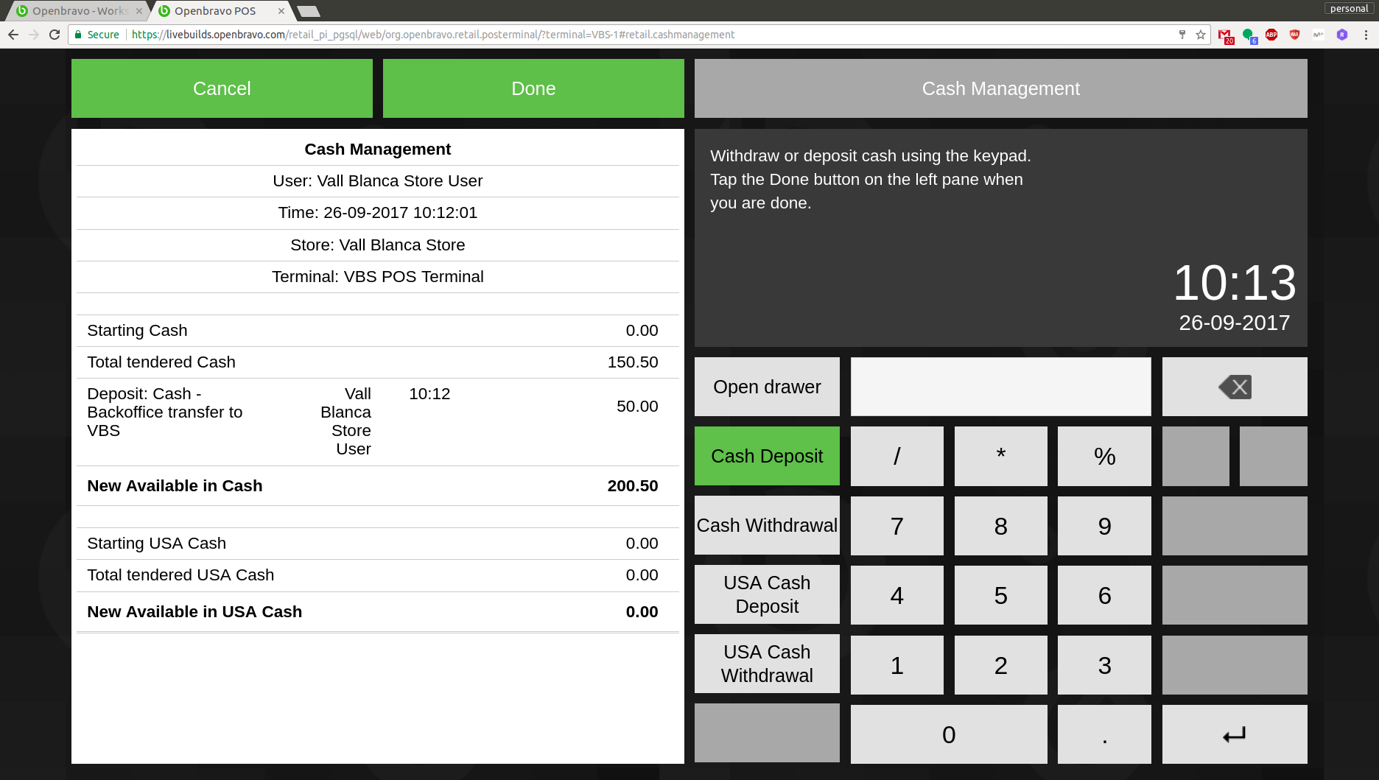The height and width of the screenshot is (780, 1379).
Task: Click the personal profile label
Action: [1349, 9]
